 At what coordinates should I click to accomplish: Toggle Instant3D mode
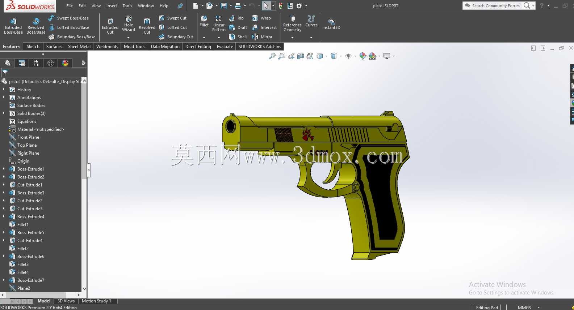(x=331, y=23)
